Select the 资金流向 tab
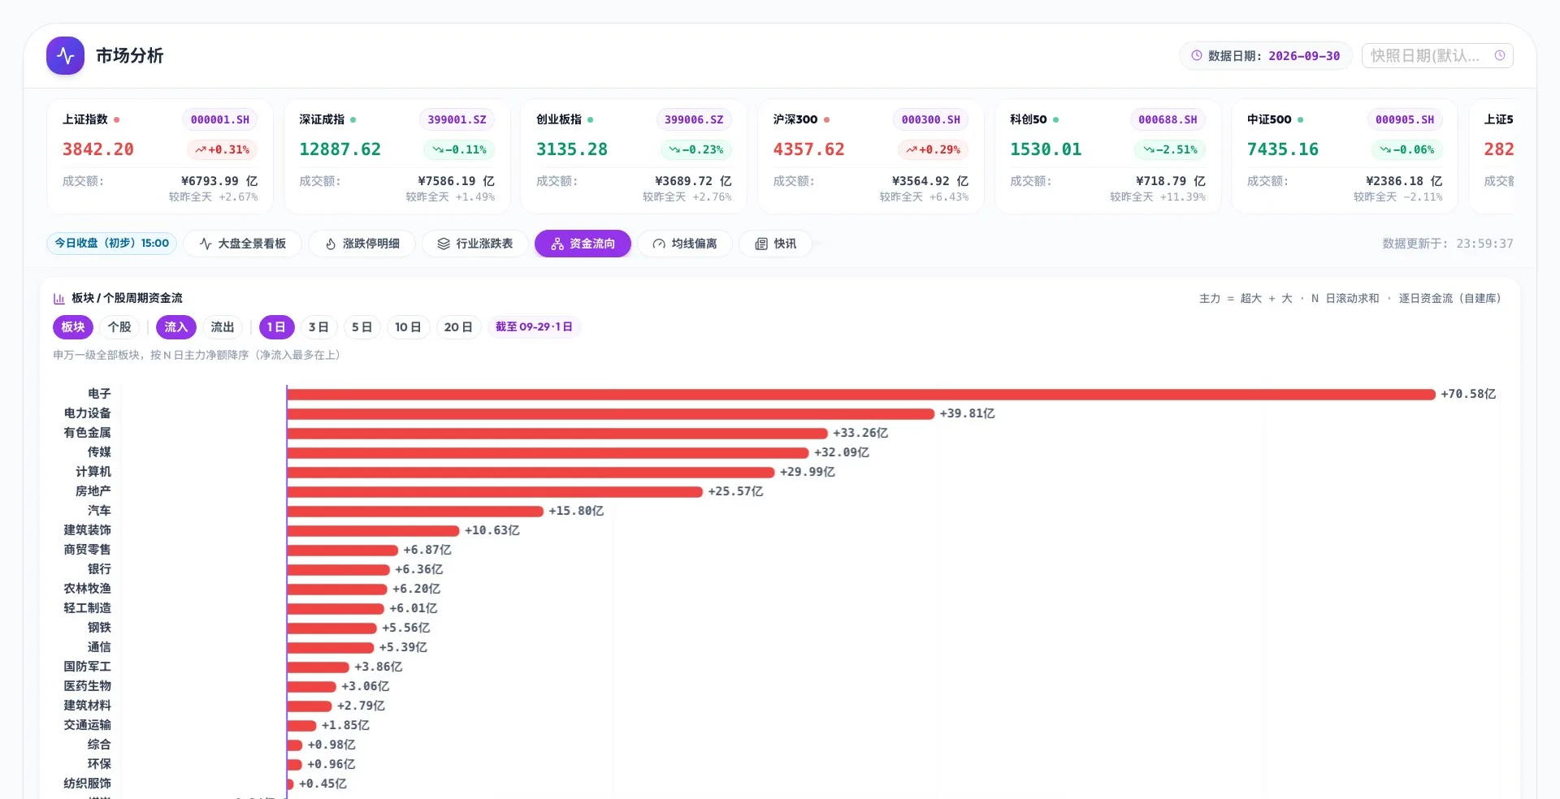Image resolution: width=1560 pixels, height=799 pixels. click(583, 244)
